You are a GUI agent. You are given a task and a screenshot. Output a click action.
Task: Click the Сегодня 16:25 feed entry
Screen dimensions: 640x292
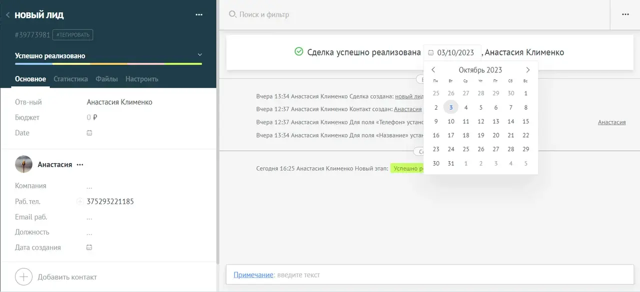(x=340, y=169)
